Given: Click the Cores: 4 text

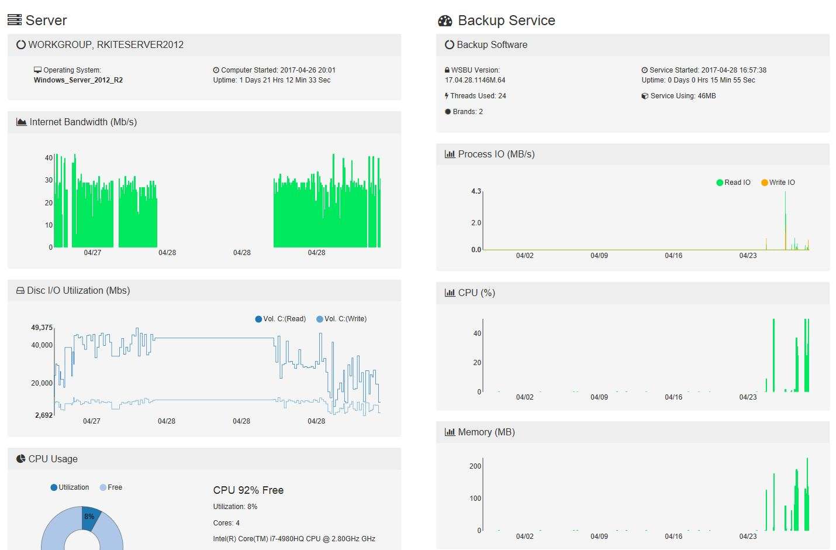Looking at the screenshot, I should click(x=226, y=523).
